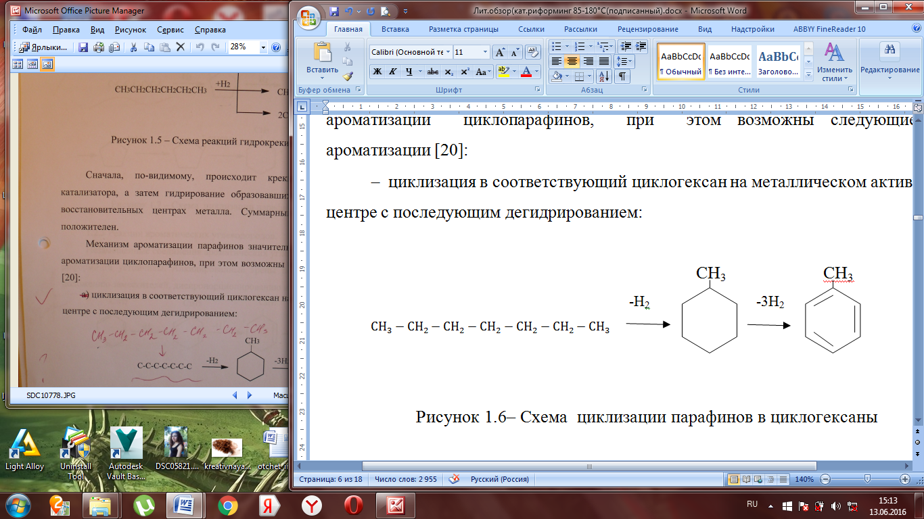
Task: Click the Save icon in Picture Manager
Action: (x=83, y=47)
